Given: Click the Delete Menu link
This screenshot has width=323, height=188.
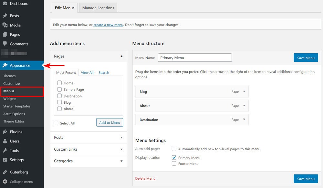Looking at the screenshot, I should pyautogui.click(x=145, y=178).
